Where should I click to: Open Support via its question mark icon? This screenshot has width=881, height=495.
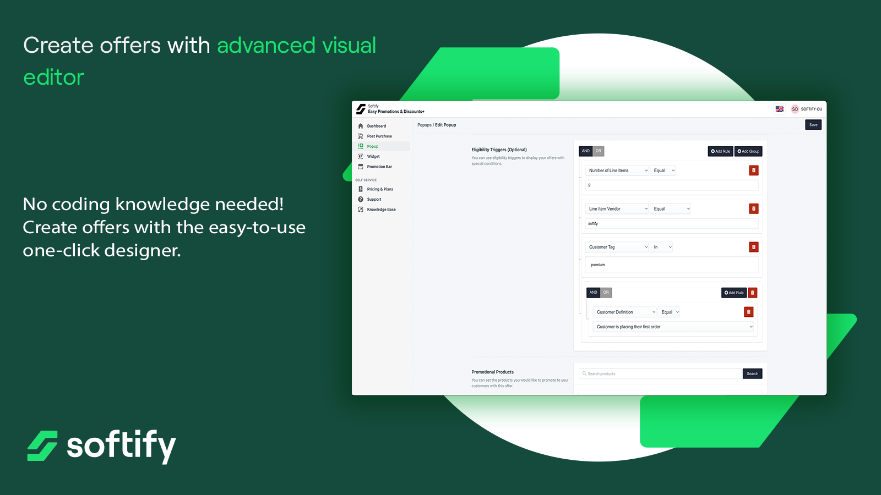pos(361,199)
